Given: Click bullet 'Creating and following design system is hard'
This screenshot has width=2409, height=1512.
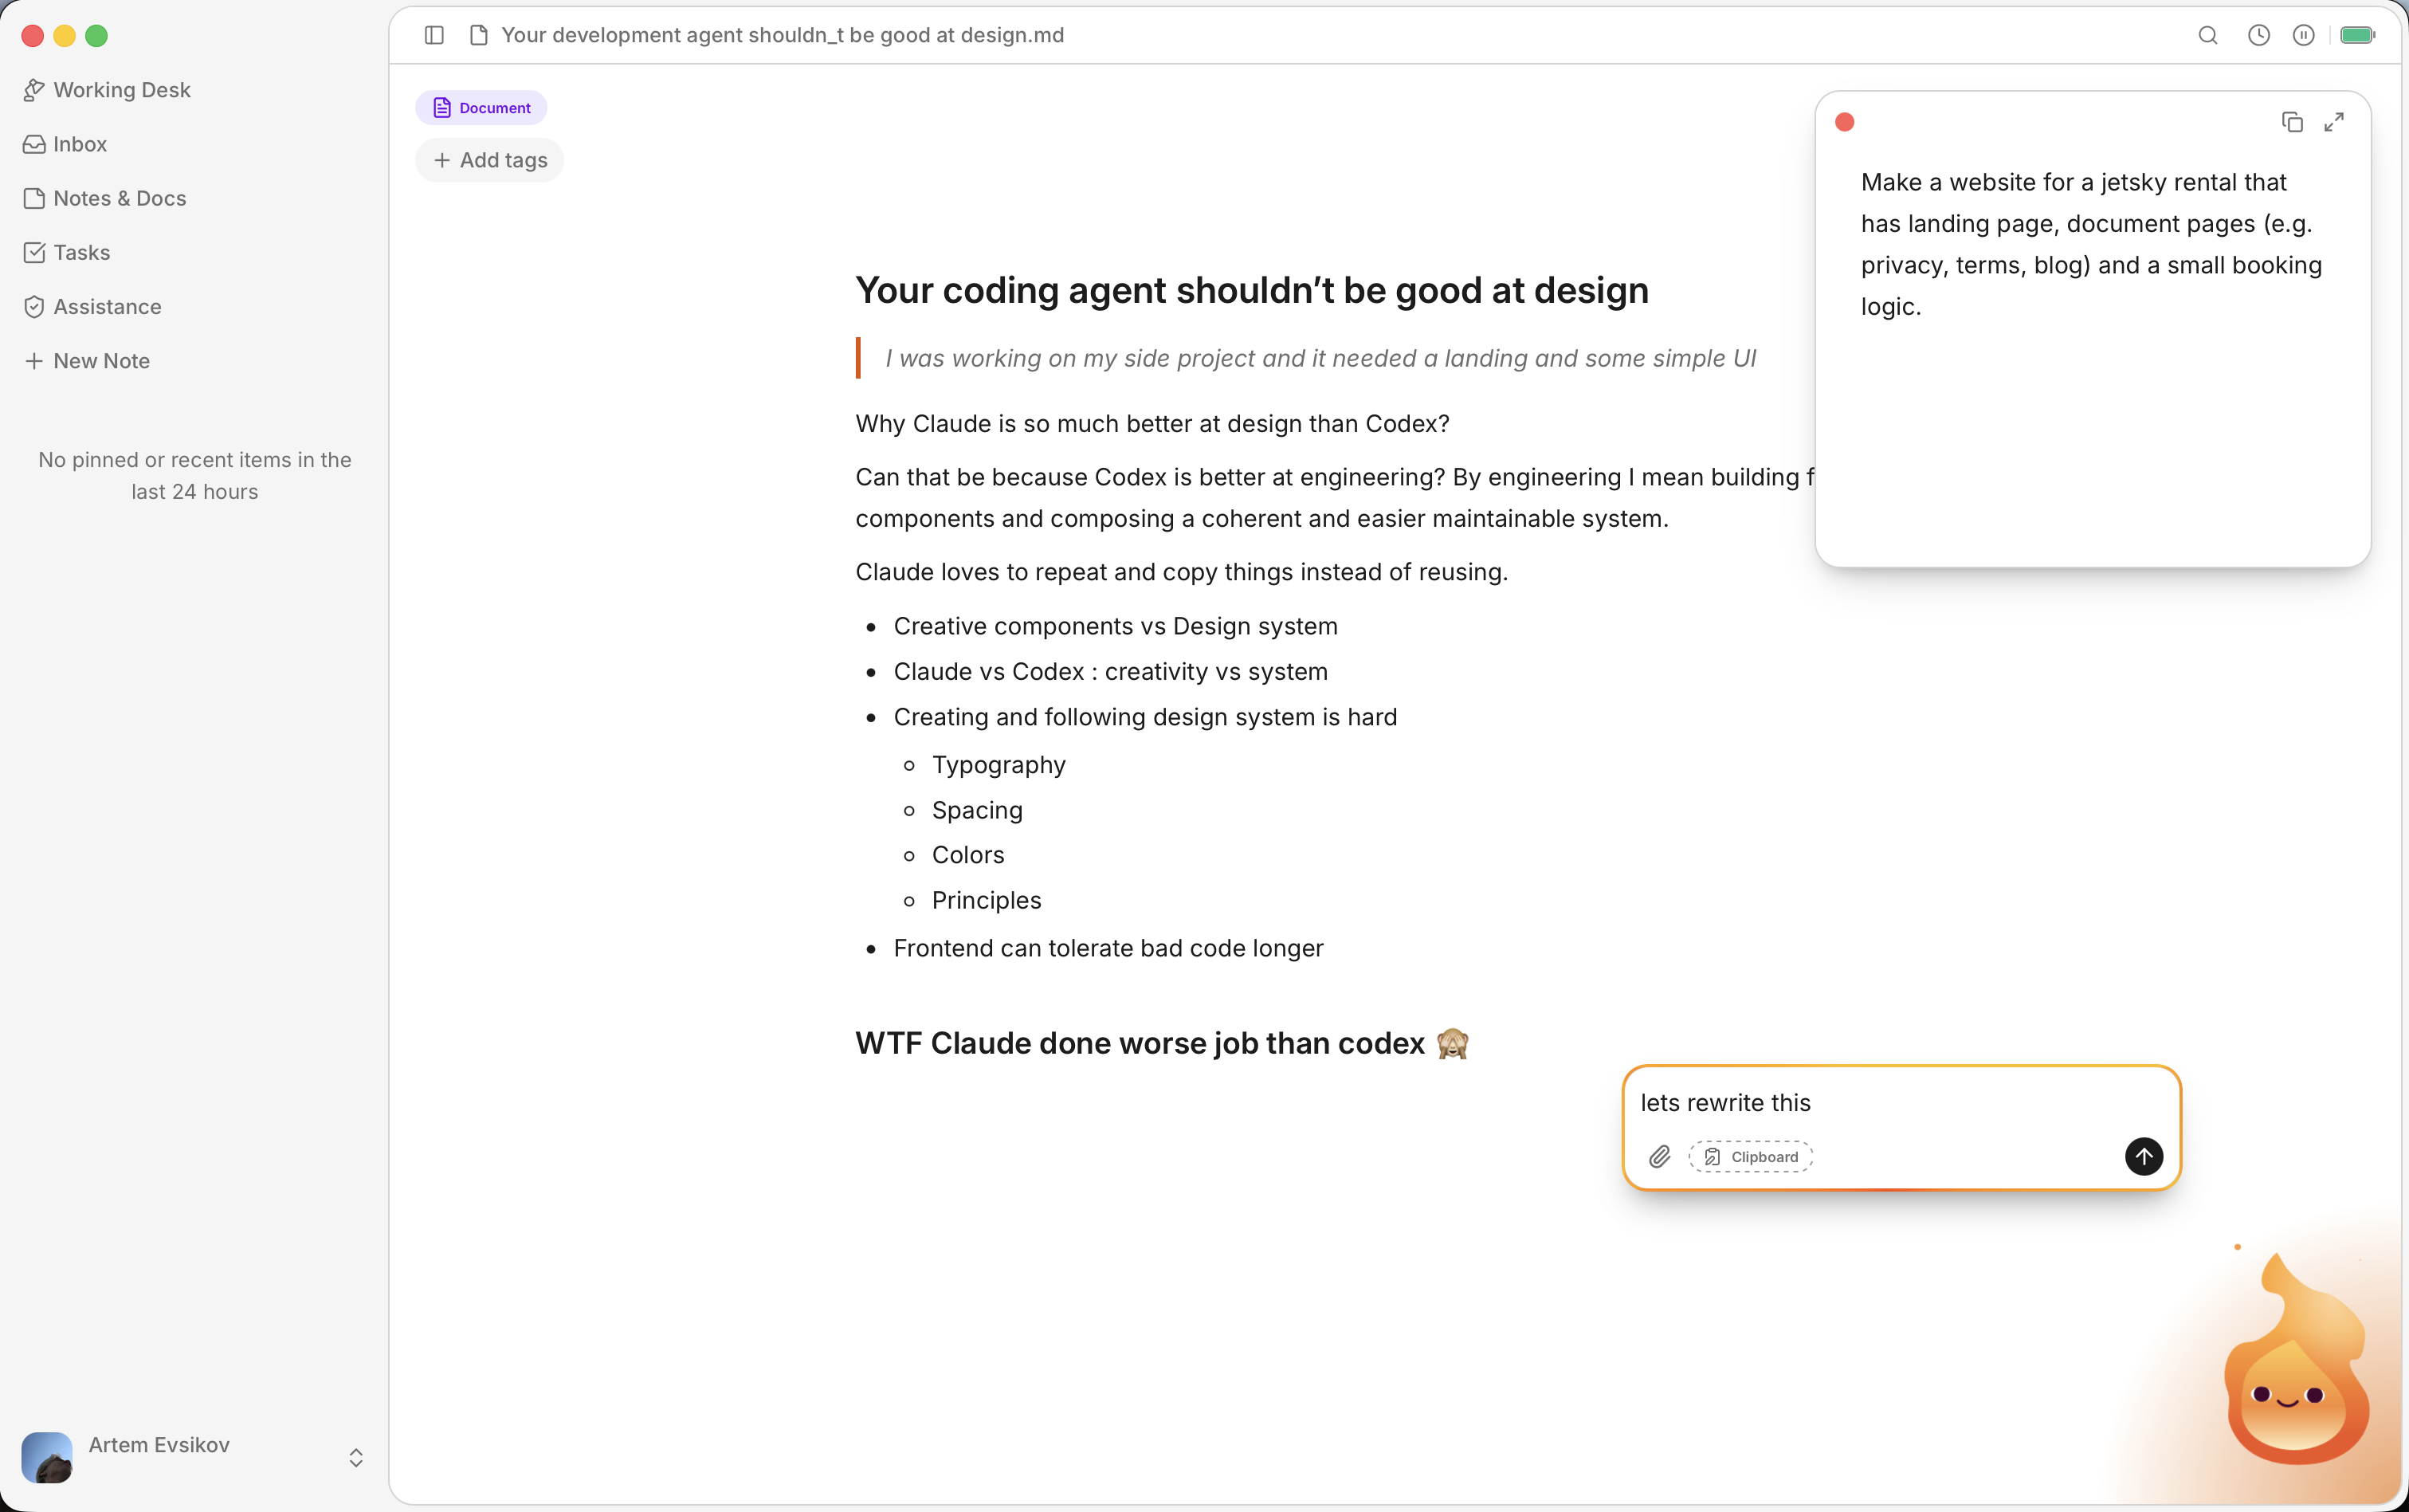Looking at the screenshot, I should click(1145, 717).
